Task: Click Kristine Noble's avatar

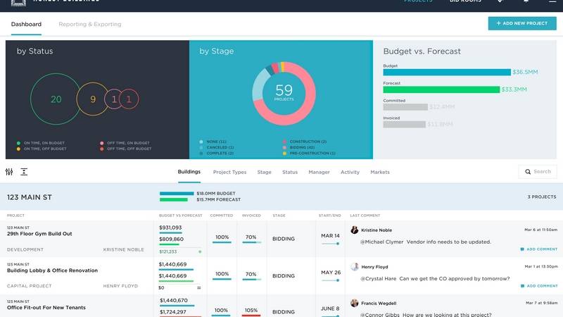Action: pos(355,230)
